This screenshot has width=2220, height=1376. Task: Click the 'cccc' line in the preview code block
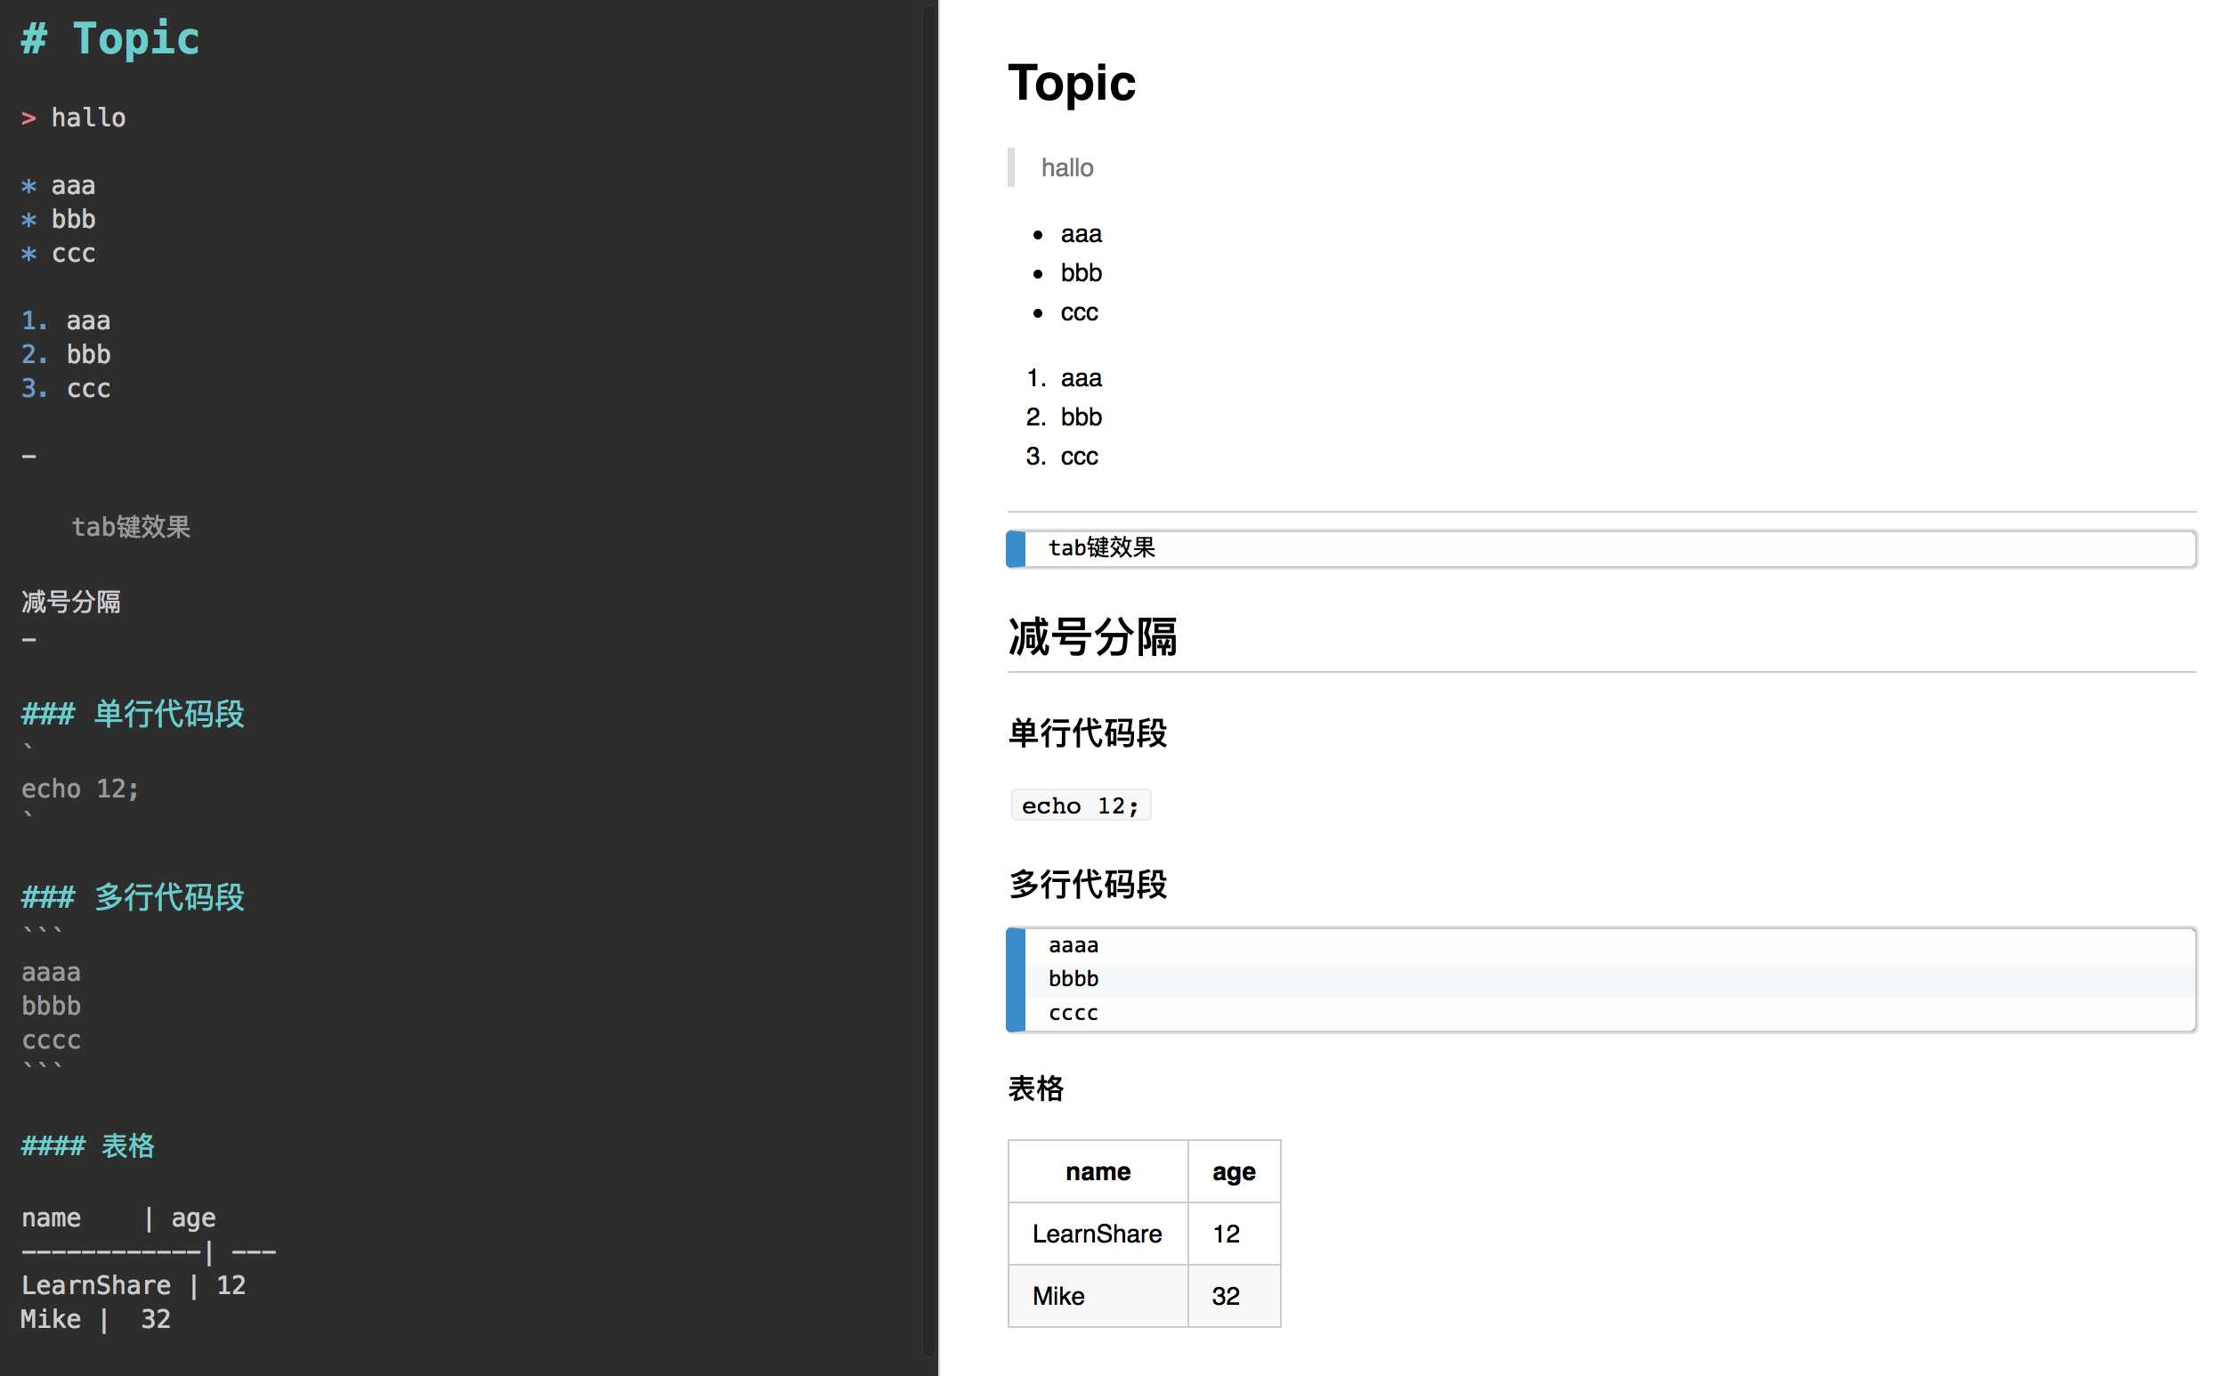click(1074, 1013)
